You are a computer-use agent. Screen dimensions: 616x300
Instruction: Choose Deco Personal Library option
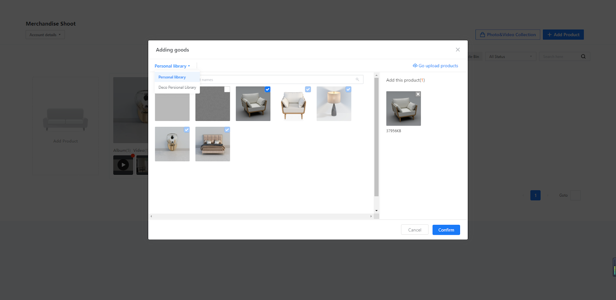[177, 88]
